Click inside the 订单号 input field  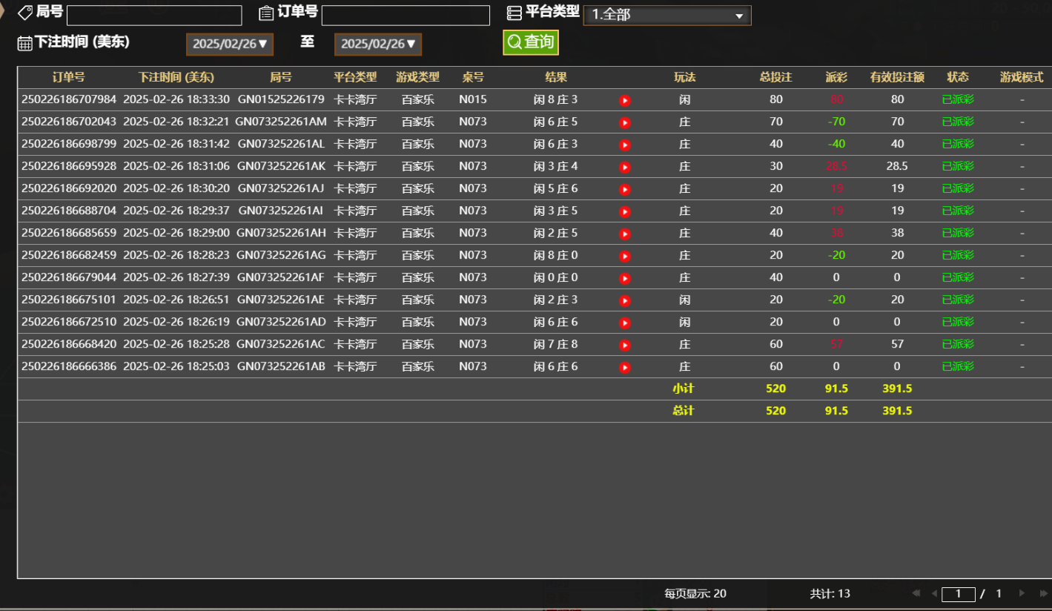click(x=405, y=15)
